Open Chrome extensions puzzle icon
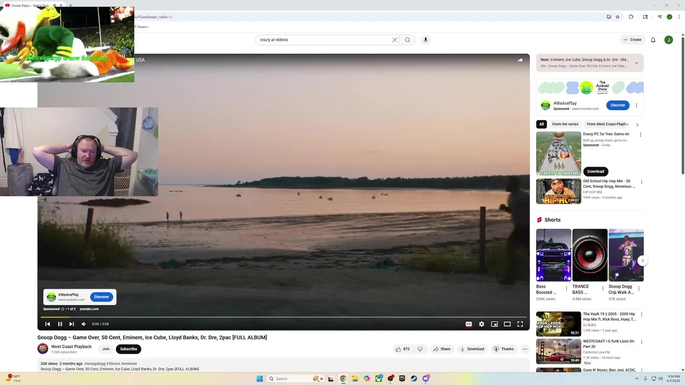 click(631, 17)
